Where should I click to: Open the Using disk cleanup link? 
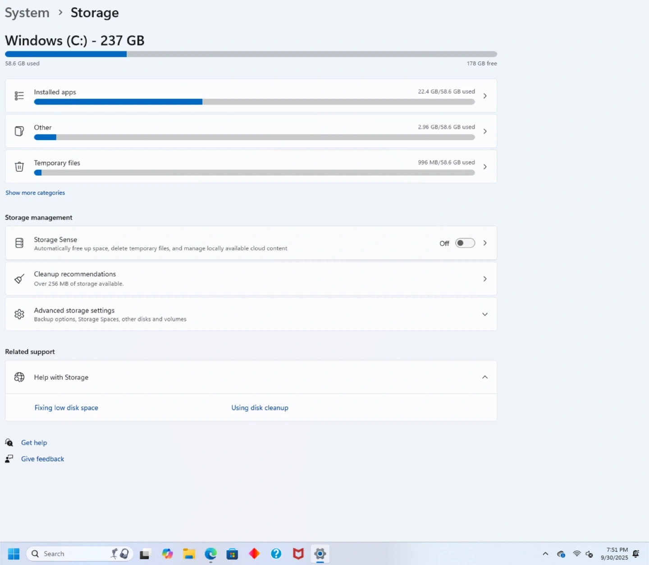pyautogui.click(x=260, y=408)
